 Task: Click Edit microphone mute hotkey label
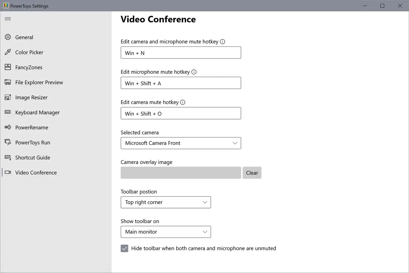(x=155, y=72)
